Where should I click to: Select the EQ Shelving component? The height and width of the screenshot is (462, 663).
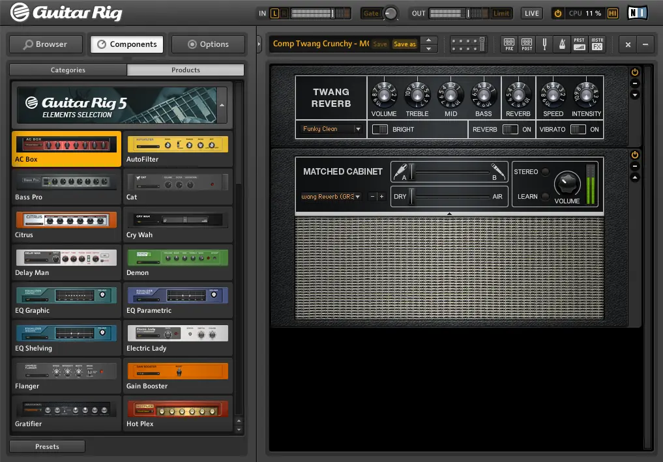click(66, 338)
